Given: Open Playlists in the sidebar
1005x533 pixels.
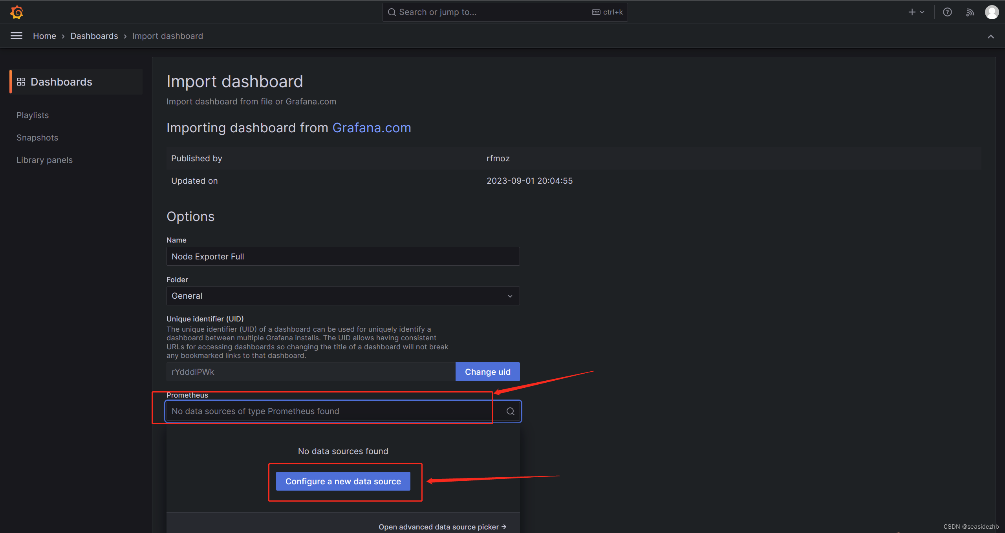Looking at the screenshot, I should pos(33,115).
